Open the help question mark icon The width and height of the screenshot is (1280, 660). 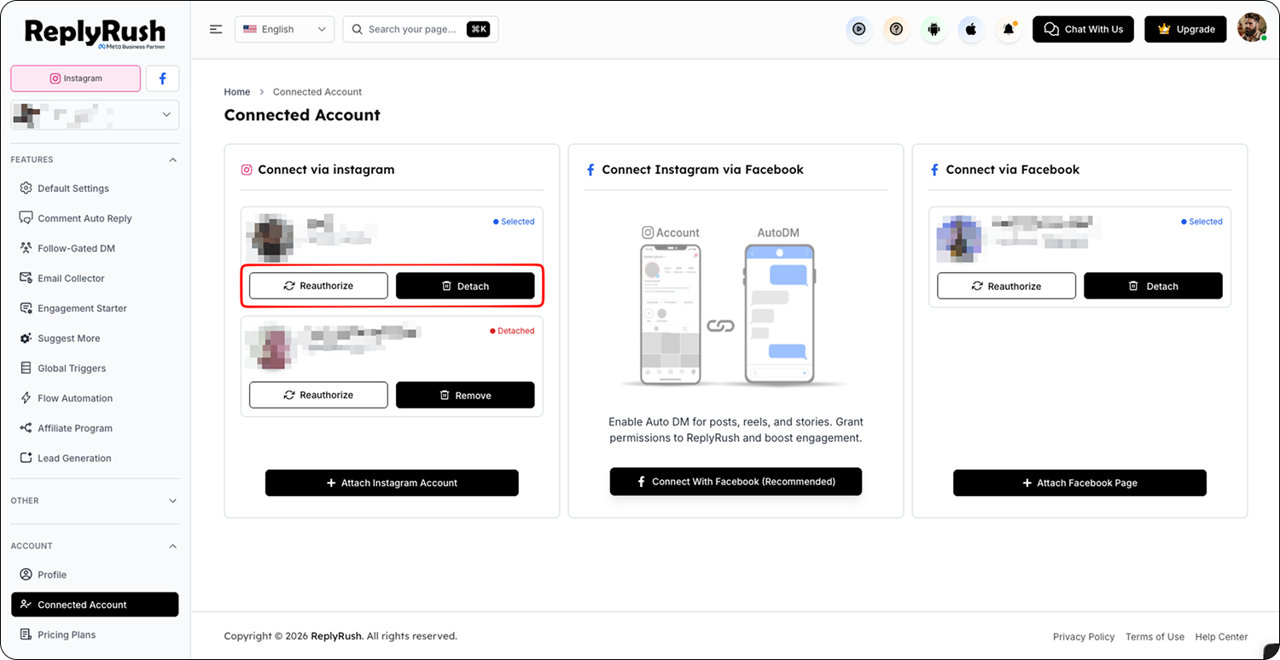point(896,29)
